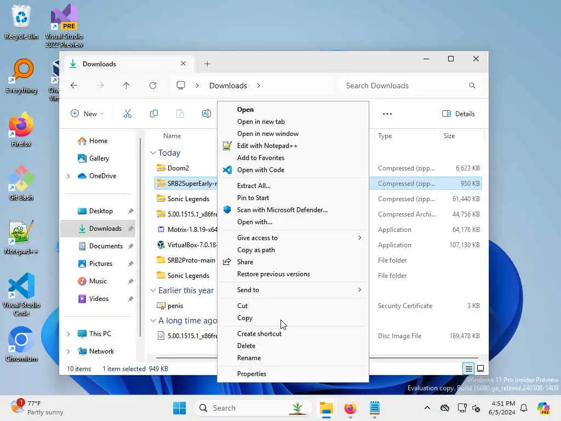
Task: Open the Recycle Bin desktop icon
Action: (x=21, y=22)
